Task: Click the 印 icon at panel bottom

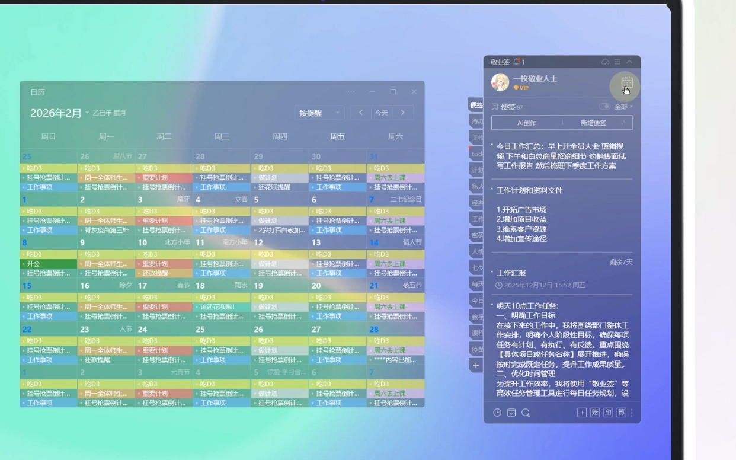Action: pos(608,413)
